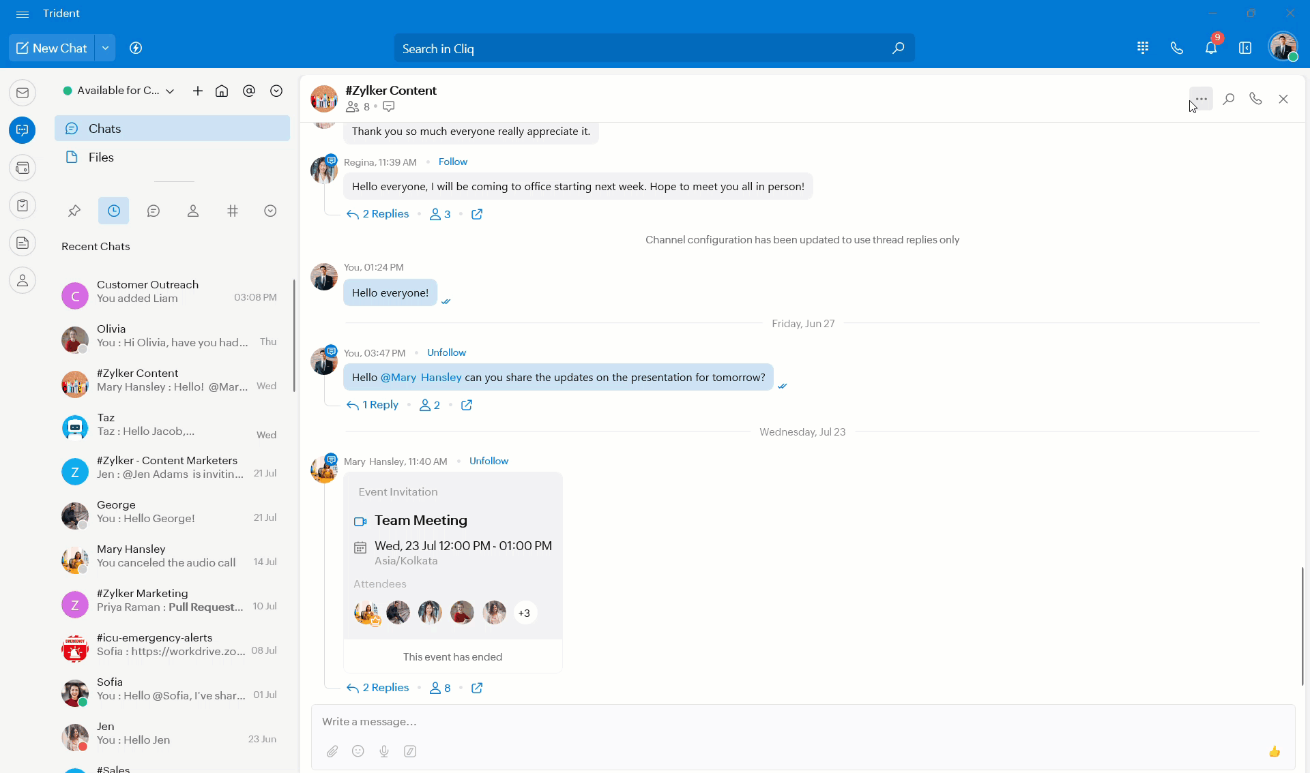Viewport: 1310px width, 773px height.
Task: Open notifications bell in top bar
Action: [1211, 48]
